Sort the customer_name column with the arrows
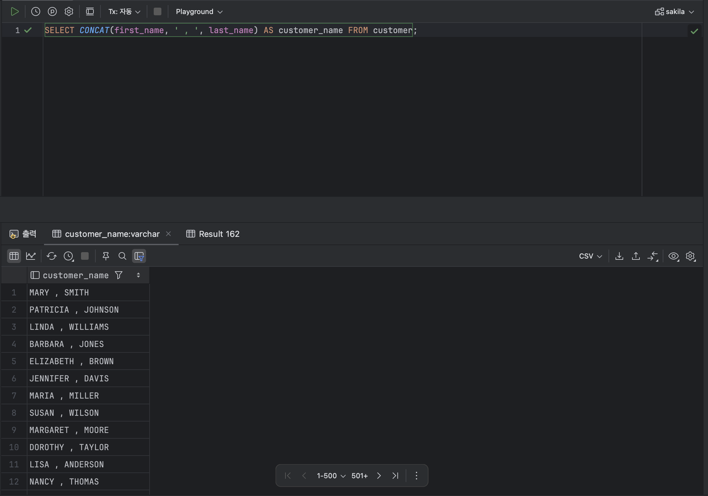 click(138, 275)
